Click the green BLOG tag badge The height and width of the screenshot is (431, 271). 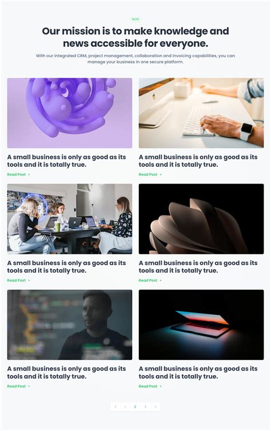pyautogui.click(x=135, y=19)
